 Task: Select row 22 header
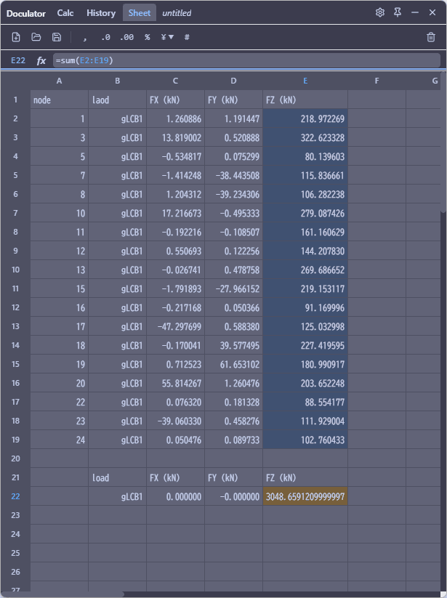point(16,496)
